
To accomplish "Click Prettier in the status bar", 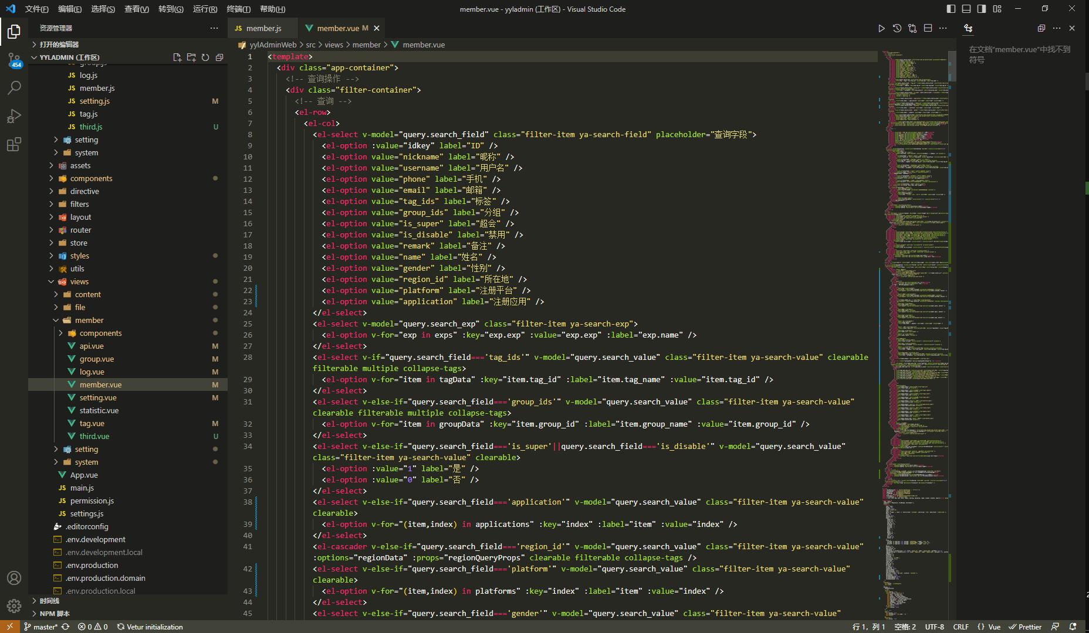I will pyautogui.click(x=1025, y=627).
